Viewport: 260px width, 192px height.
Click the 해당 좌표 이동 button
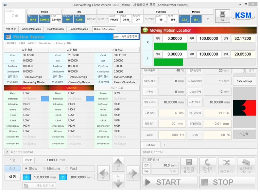pyautogui.click(x=39, y=185)
